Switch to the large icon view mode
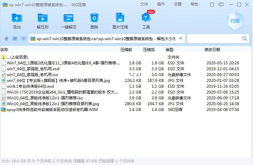This screenshot has height=165, width=253. click(15, 38)
